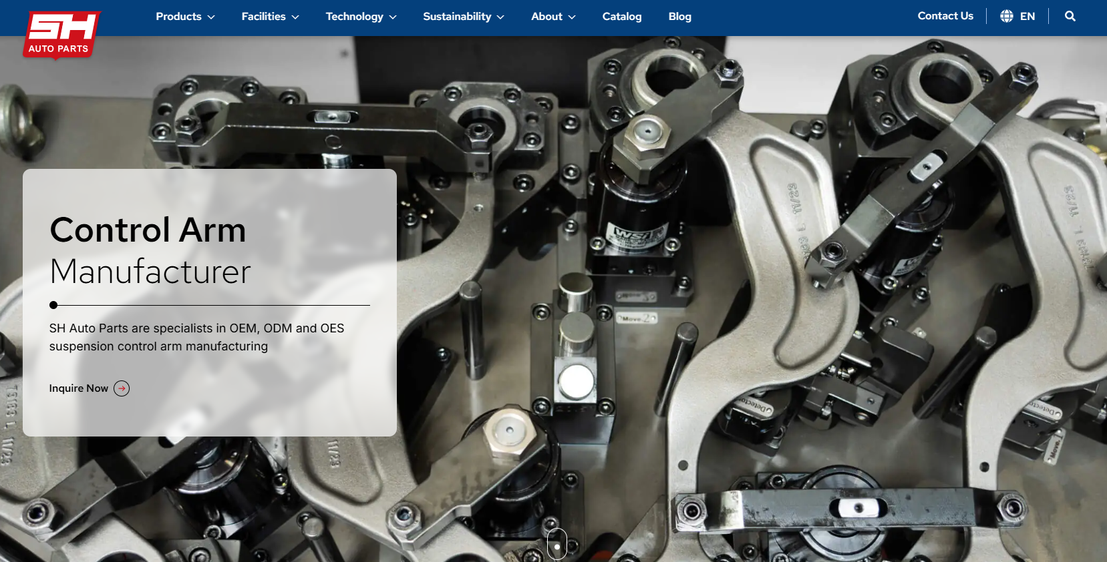The image size is (1107, 562).
Task: Open the Products navigation item
Action: click(178, 17)
